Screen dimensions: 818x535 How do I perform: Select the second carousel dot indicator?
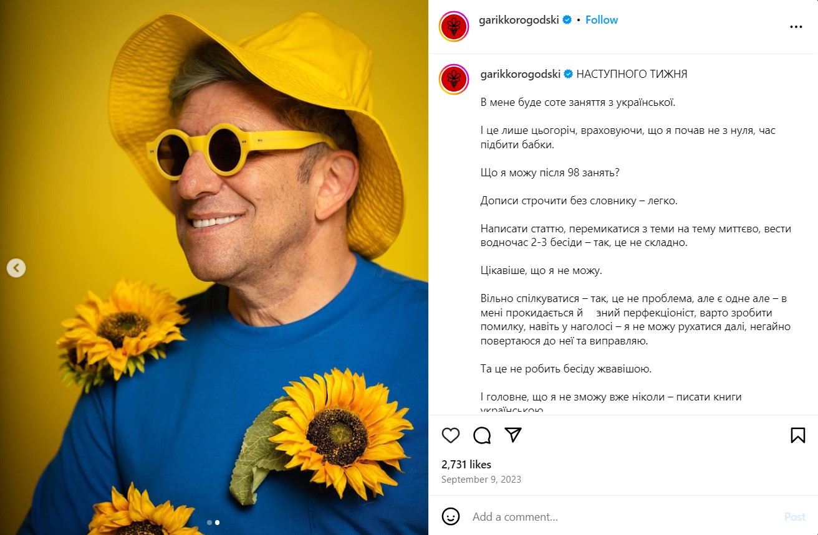(218, 523)
